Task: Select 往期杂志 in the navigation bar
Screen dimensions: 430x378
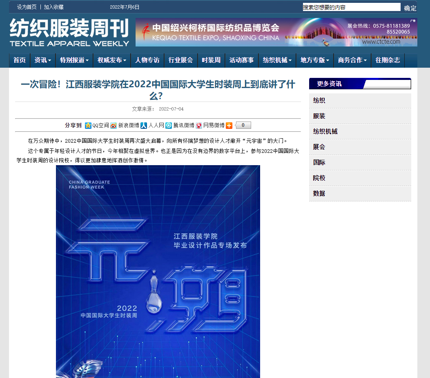Action: pyautogui.click(x=388, y=60)
